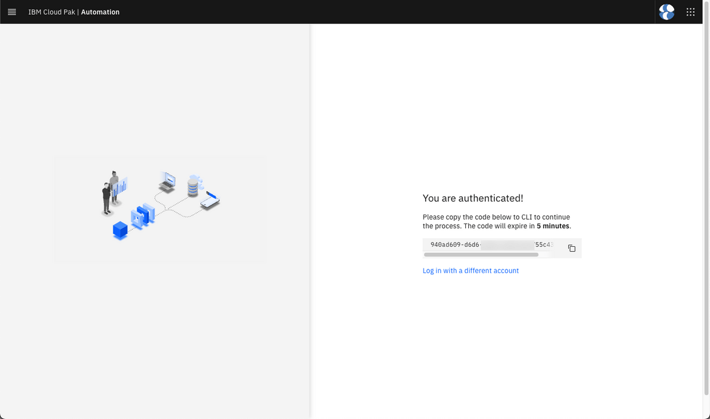Screen dimensions: 710x419
Task: Copy the authentication code to clipboard
Action: pyautogui.click(x=571, y=248)
